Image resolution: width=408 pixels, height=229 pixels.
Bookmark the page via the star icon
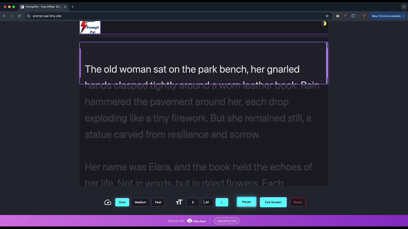327,16
